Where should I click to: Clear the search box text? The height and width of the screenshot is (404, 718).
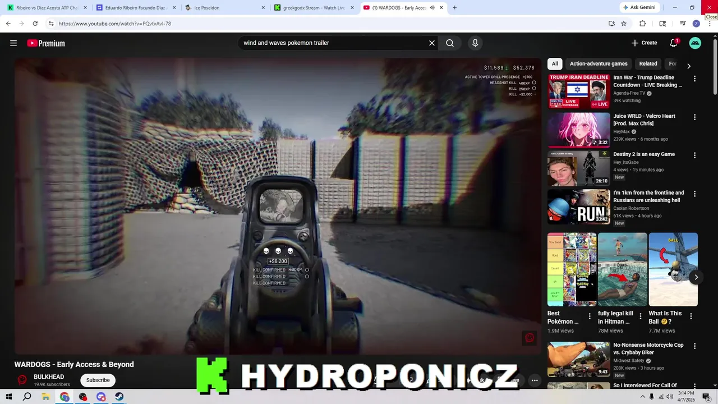coord(432,43)
